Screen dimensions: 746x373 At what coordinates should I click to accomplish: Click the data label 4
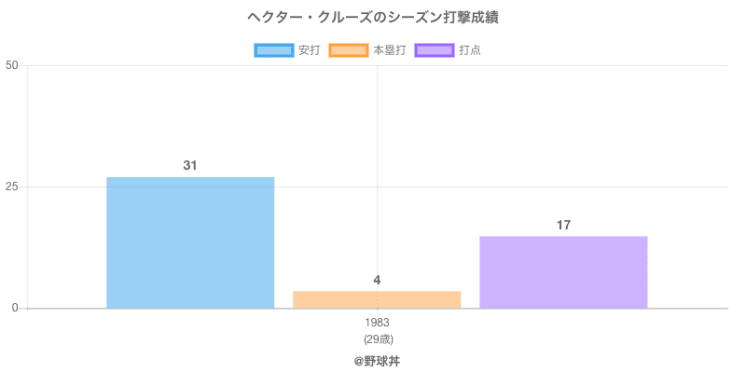[377, 280]
